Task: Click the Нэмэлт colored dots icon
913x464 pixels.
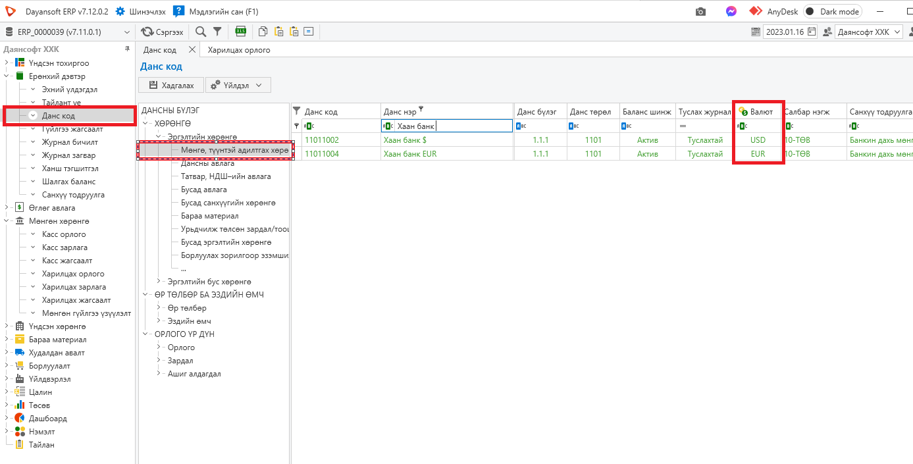Action: [19, 432]
